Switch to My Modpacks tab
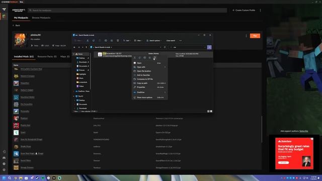 coord(21,18)
